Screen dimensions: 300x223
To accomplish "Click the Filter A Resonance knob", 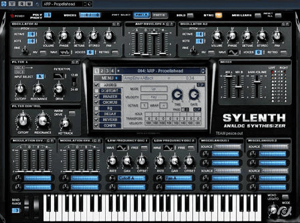I will click(38, 89).
